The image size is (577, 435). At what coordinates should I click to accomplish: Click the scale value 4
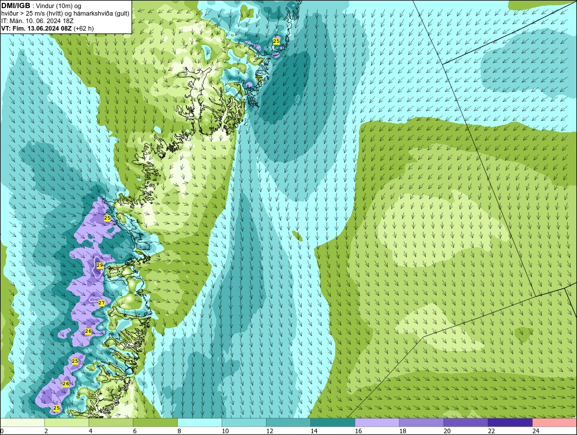pos(91,431)
